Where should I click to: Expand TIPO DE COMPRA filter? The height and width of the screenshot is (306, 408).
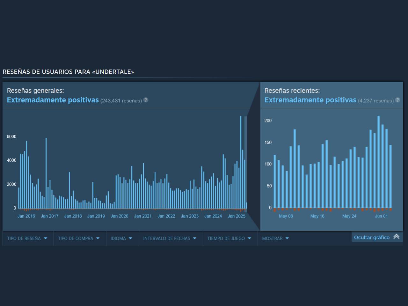79,238
